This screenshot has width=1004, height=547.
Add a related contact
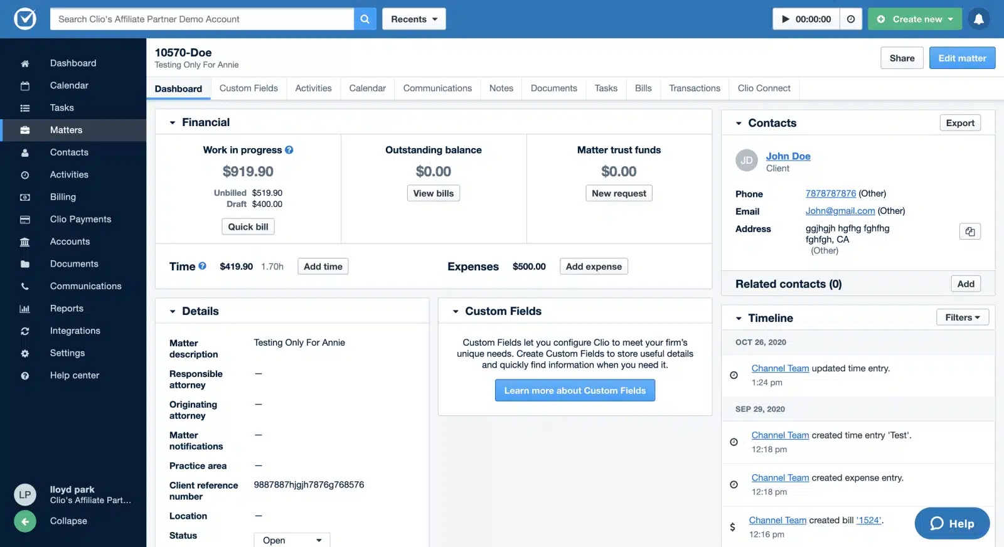coord(966,284)
